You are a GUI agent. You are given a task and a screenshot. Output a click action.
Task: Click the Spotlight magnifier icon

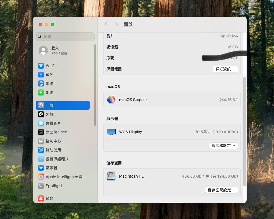point(41,186)
